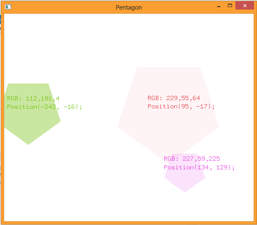Click the top edge of pink pentagon
This screenshot has width=257, height=225.
click(x=168, y=68)
